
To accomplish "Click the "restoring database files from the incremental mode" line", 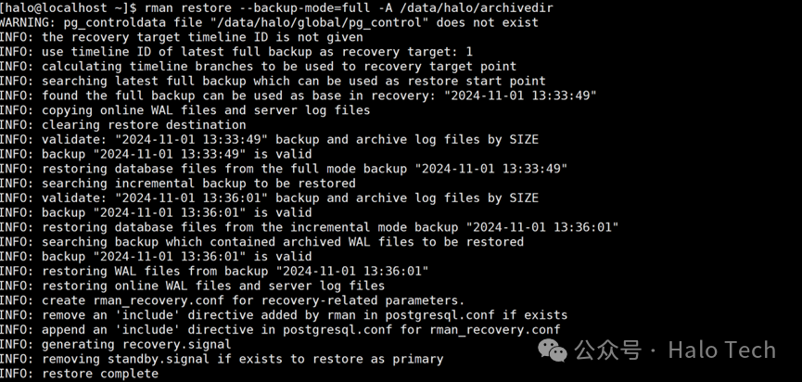I will tap(309, 227).
